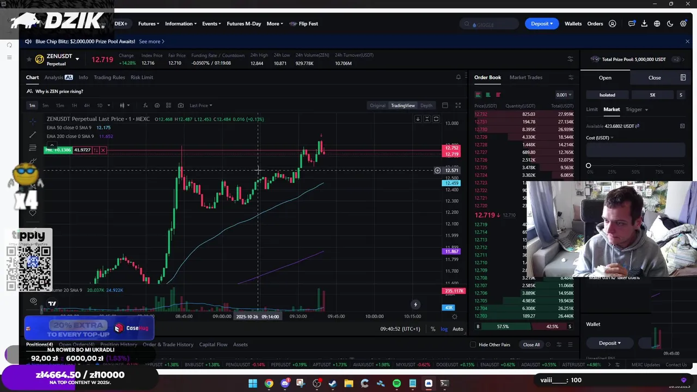Open the user account profile icon

point(613,24)
